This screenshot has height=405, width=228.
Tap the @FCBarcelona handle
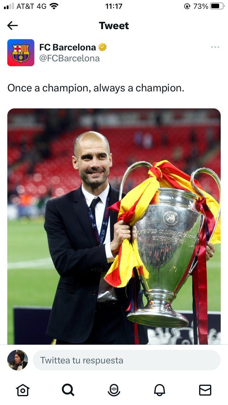(69, 58)
